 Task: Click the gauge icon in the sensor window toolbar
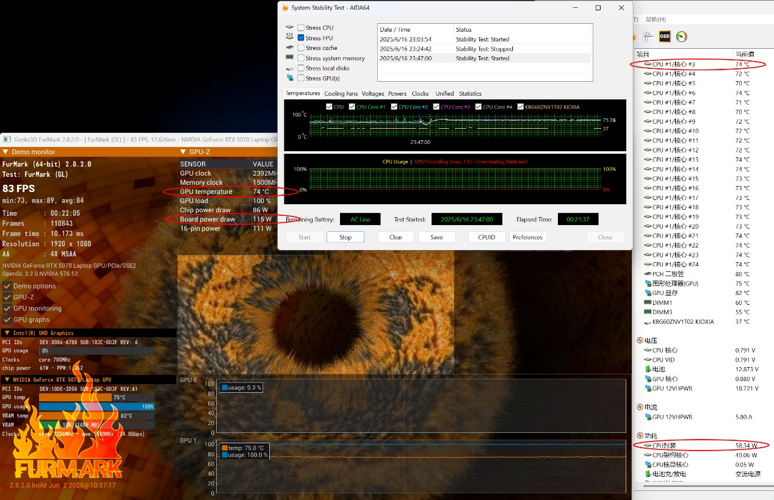(681, 37)
